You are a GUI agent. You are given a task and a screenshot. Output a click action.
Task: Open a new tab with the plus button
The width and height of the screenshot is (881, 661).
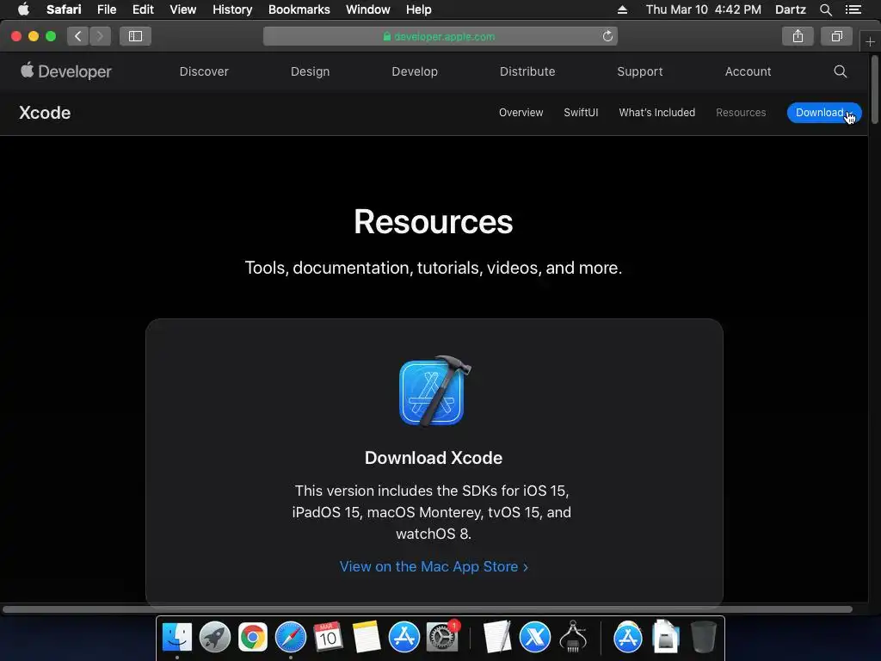[870, 41]
